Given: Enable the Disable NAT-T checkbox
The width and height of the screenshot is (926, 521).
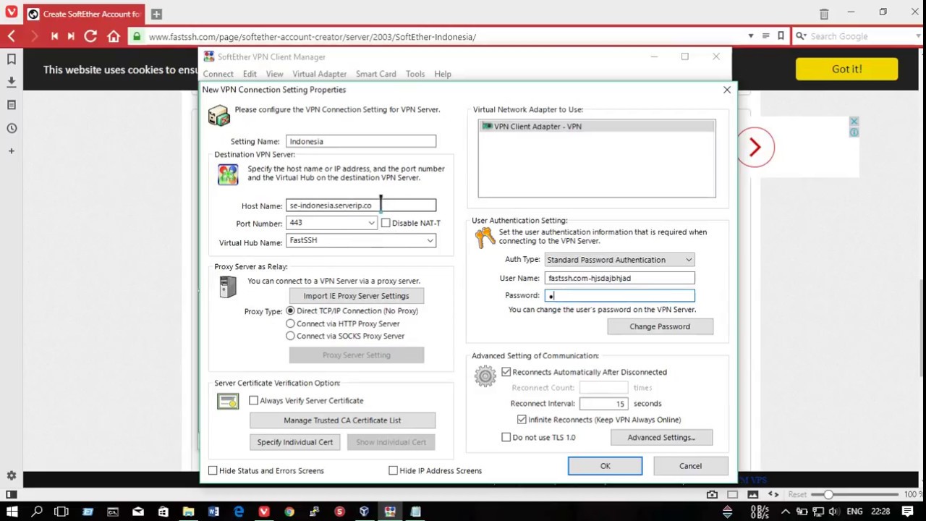Looking at the screenshot, I should click(386, 223).
